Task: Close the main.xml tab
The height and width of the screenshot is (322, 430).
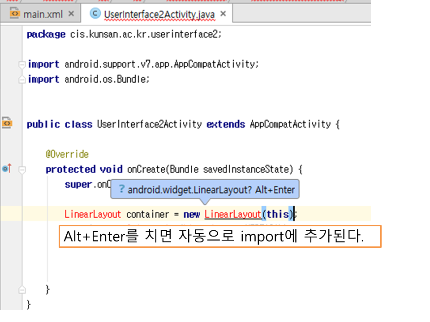Action: point(71,14)
